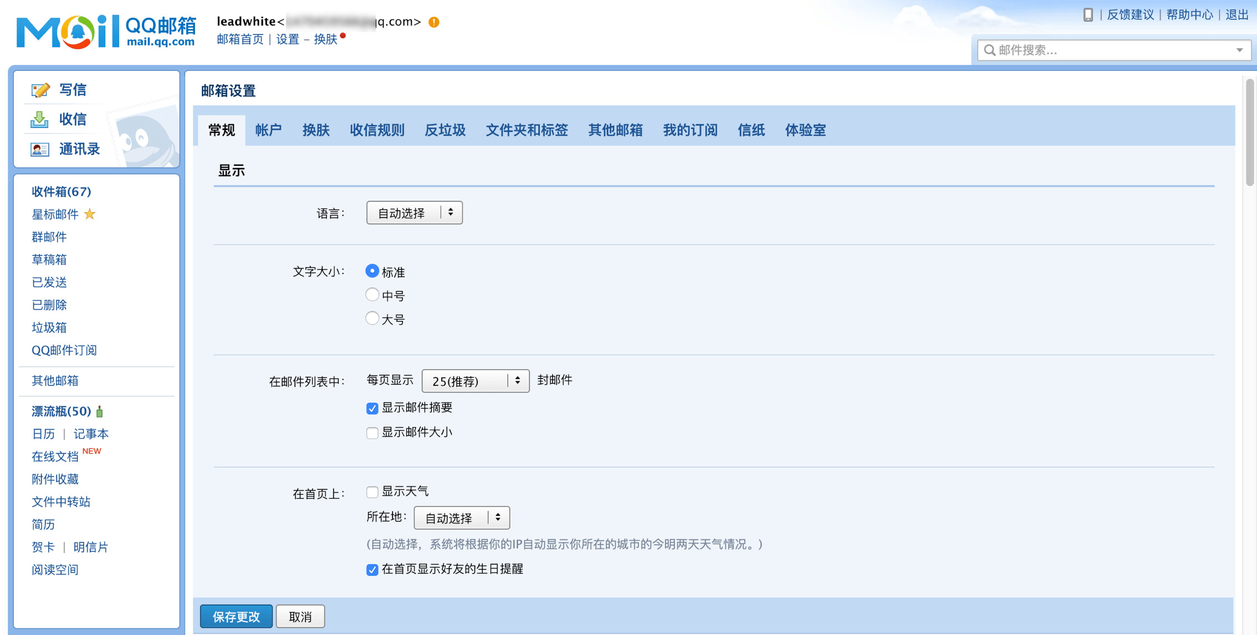Click the magnifier icon in the mail search box
Viewport: 1257px width, 635px height.
(990, 50)
